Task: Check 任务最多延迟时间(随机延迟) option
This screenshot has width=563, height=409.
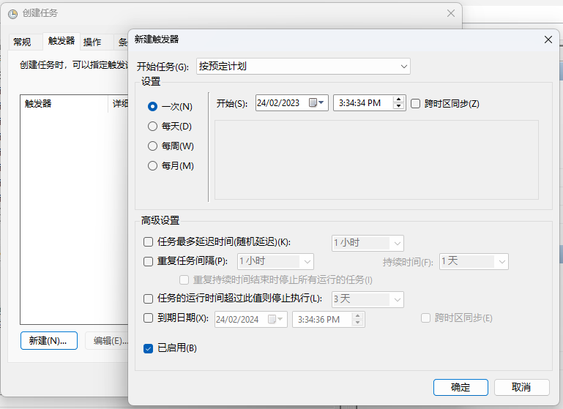Action: coord(149,241)
